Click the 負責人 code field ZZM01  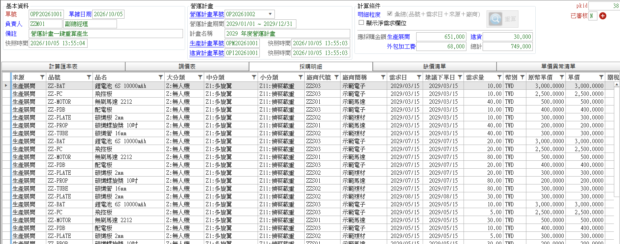[46, 24]
